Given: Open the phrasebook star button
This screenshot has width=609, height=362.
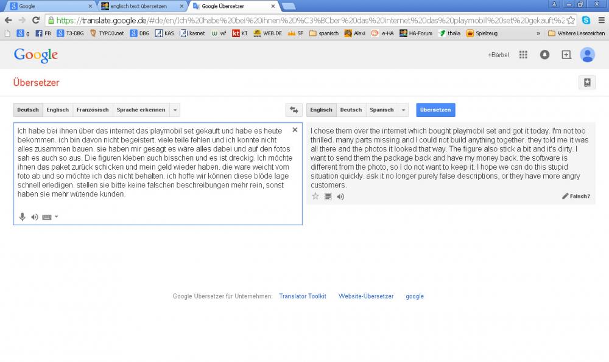Looking at the screenshot, I should 586,83.
